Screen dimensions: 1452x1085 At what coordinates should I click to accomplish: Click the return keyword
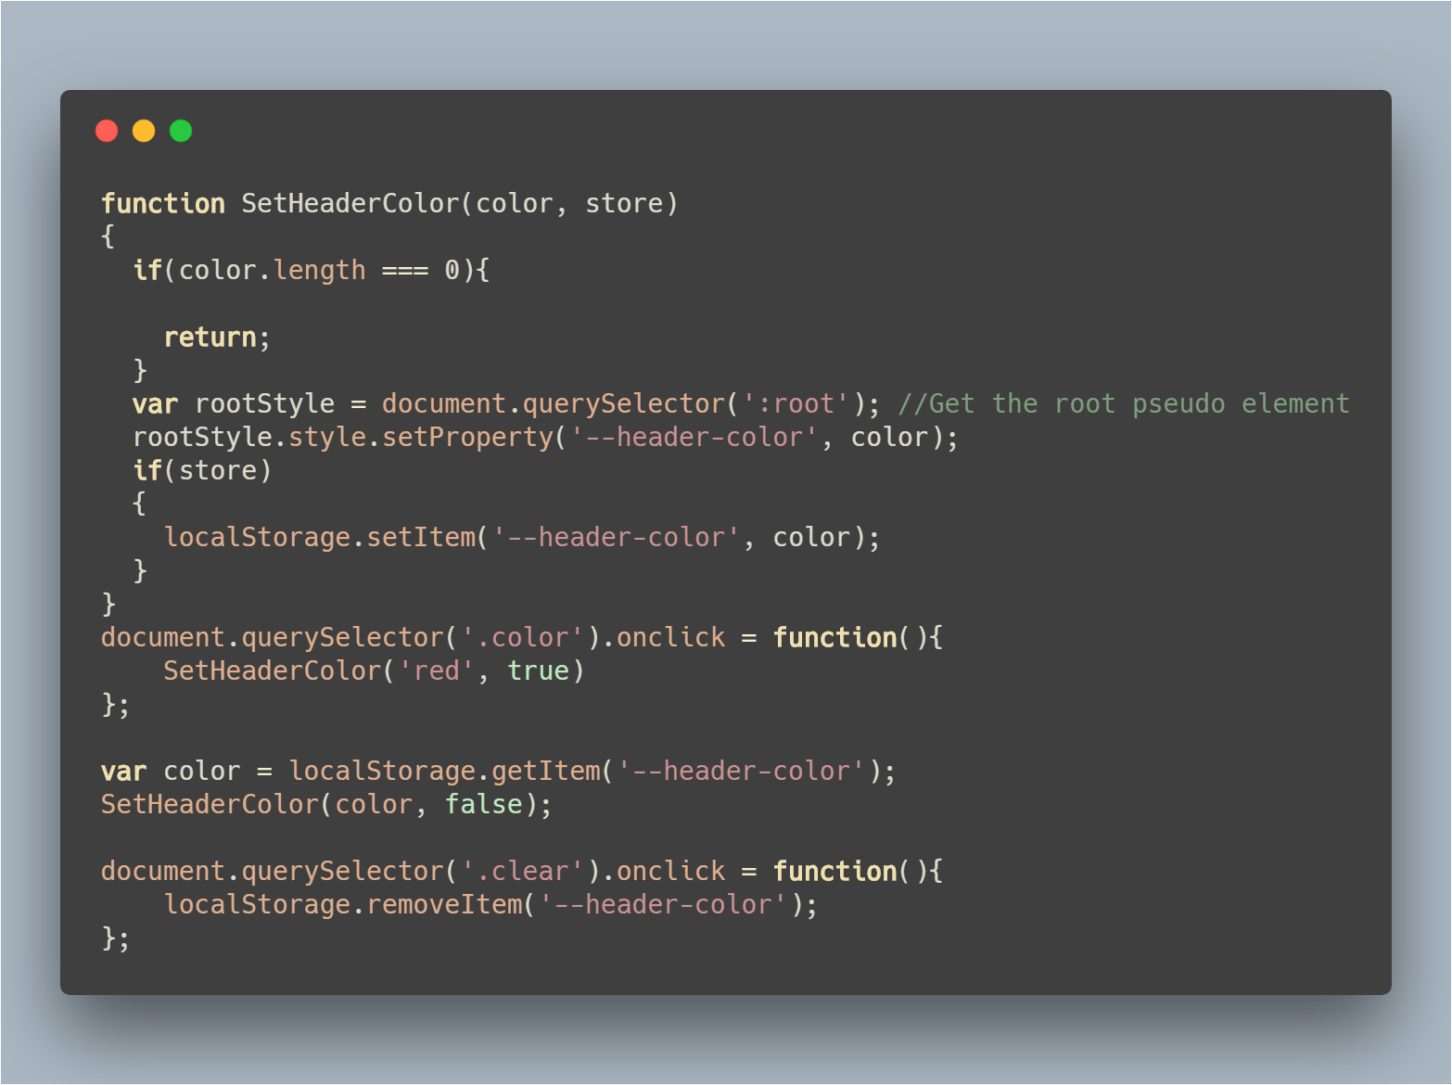210,337
